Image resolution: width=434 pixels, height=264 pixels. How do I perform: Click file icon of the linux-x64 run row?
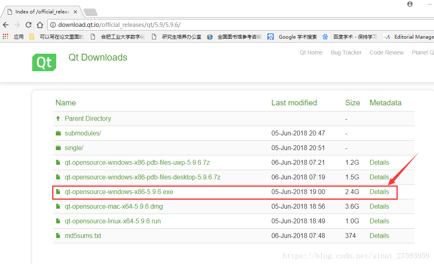(x=58, y=221)
